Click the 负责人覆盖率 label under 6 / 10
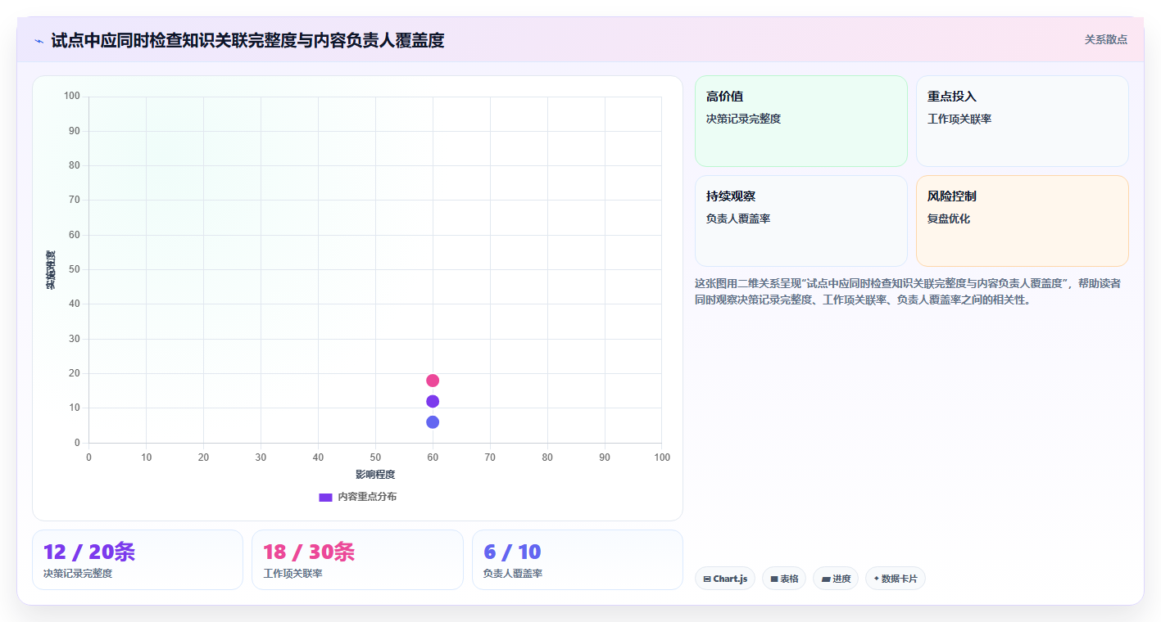1161x622 pixels. 513,574
